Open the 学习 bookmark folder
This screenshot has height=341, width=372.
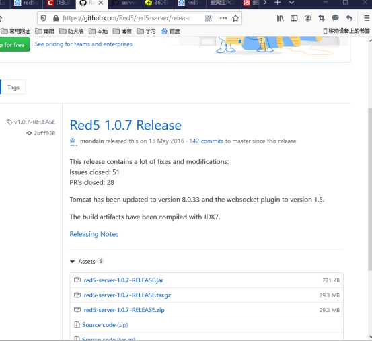point(146,32)
